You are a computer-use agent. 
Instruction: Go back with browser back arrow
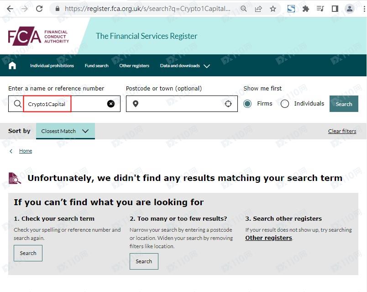pos(10,9)
